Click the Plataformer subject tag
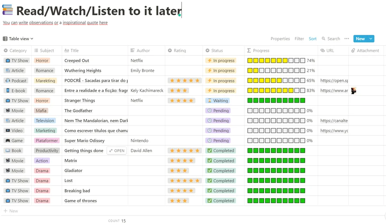Screen dimensions: 386x224 pos(47,141)
